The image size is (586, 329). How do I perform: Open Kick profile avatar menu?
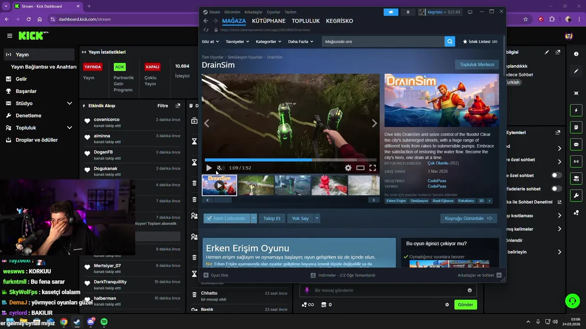click(x=569, y=36)
